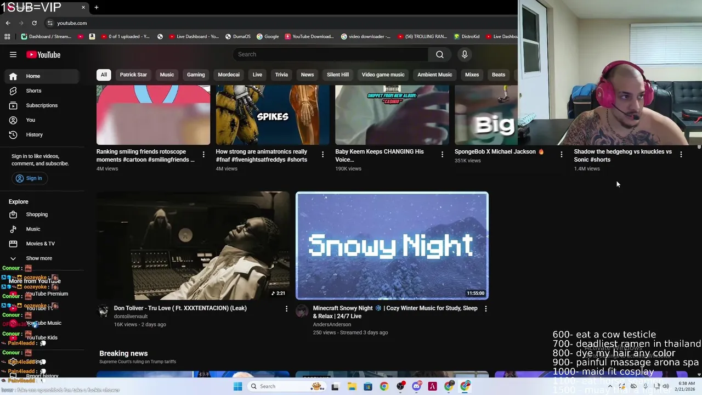This screenshot has width=702, height=395.
Task: Reload the page with refresh icon
Action: click(x=34, y=23)
